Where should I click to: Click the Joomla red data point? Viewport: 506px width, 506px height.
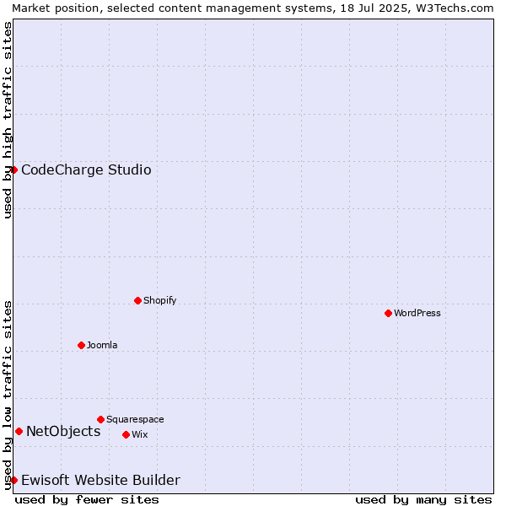tap(81, 345)
